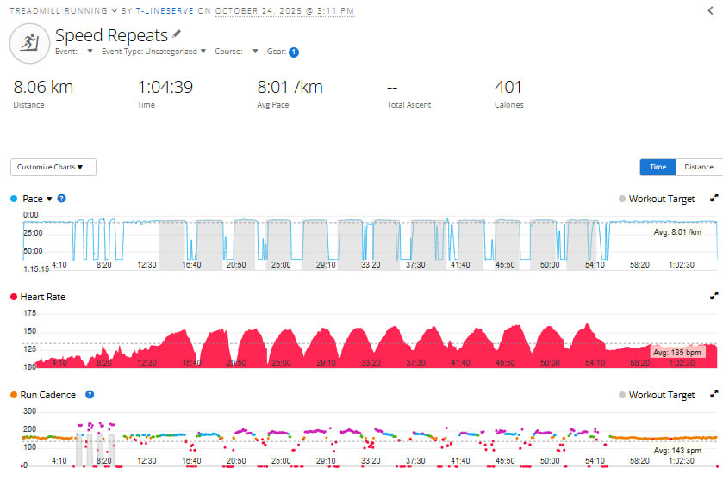Open the Course dropdown
Viewport: 723px width, 480px height.
[x=236, y=52]
